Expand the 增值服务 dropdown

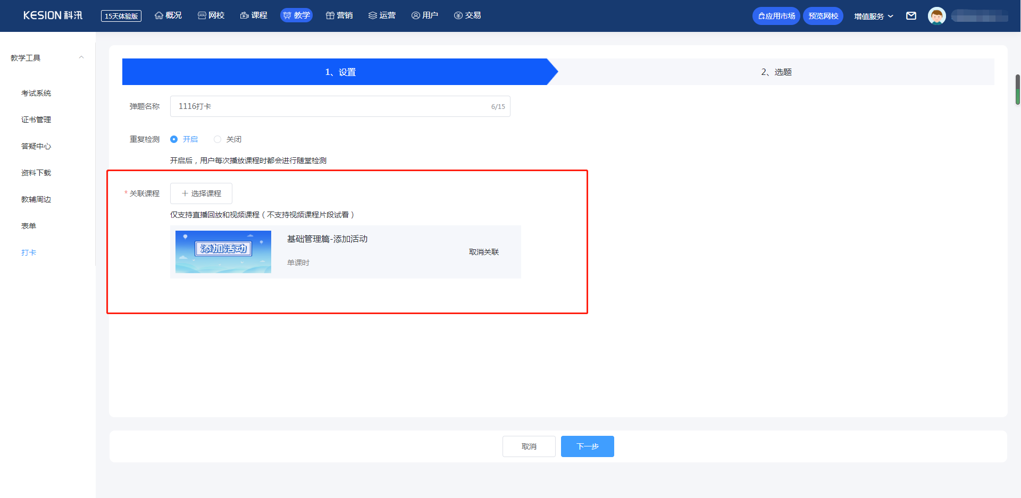click(x=874, y=16)
